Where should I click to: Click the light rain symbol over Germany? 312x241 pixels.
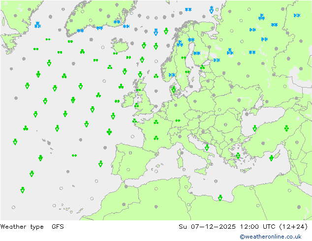178,120
